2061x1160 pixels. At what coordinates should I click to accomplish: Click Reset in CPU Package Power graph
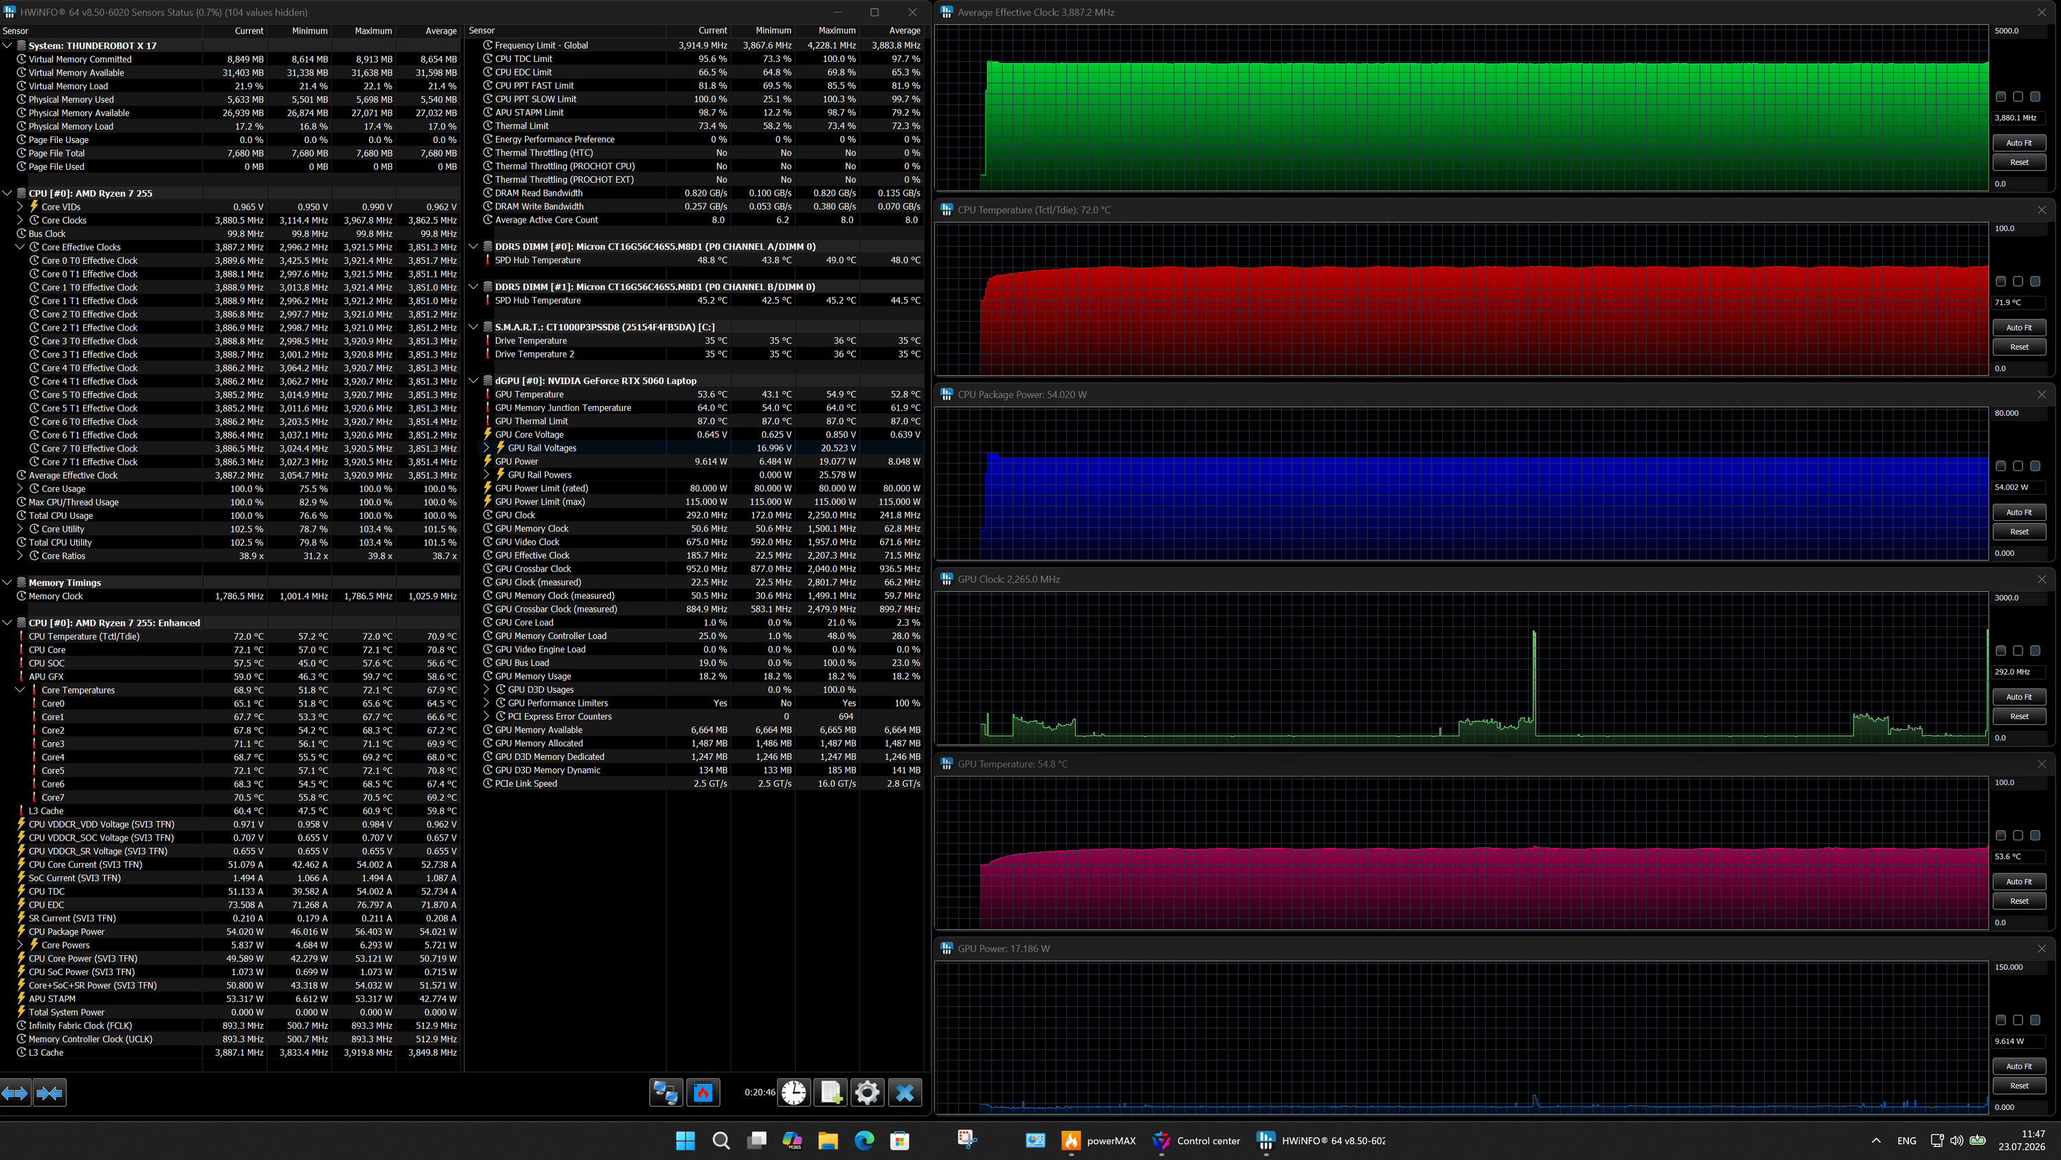[x=2018, y=532]
